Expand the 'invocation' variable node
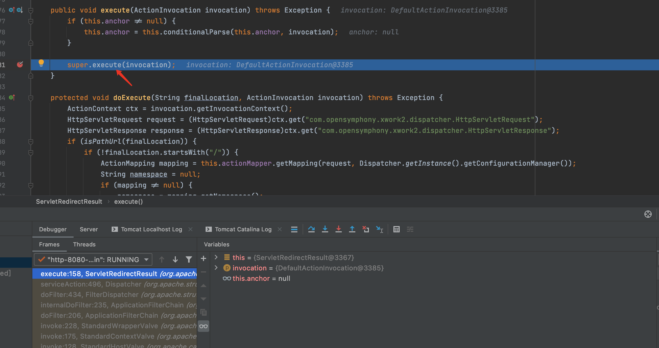This screenshot has width=659, height=348. pyautogui.click(x=216, y=268)
